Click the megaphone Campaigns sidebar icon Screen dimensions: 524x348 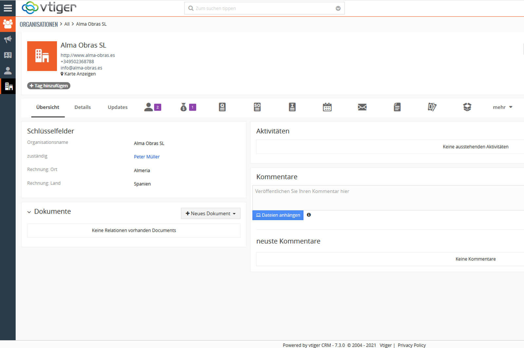point(8,39)
